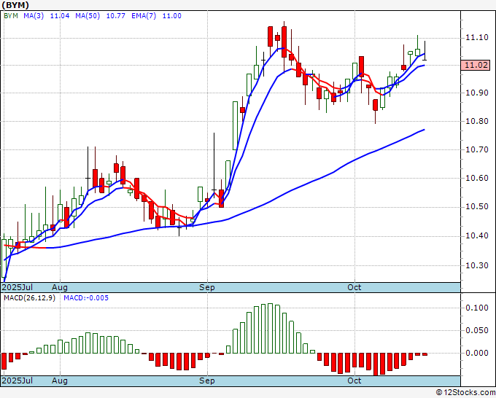Click the MACD:-0.005 value label
Image resolution: width=496 pixels, height=398 pixels.
[x=86, y=298]
